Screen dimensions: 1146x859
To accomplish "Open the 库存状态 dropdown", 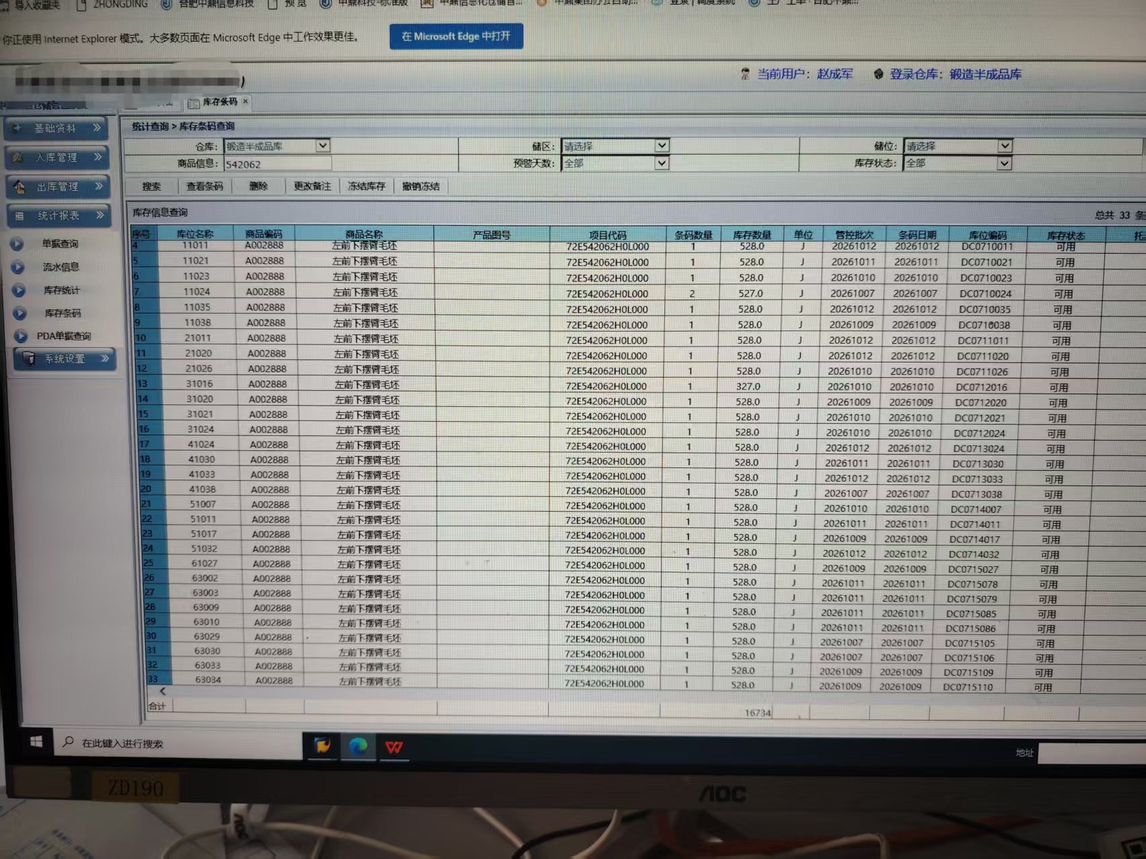I will pos(1004,163).
